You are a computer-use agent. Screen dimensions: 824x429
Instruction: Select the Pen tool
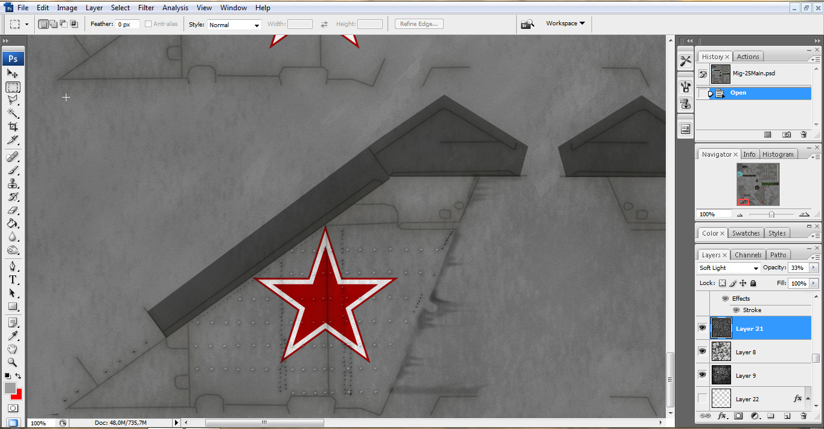13,266
